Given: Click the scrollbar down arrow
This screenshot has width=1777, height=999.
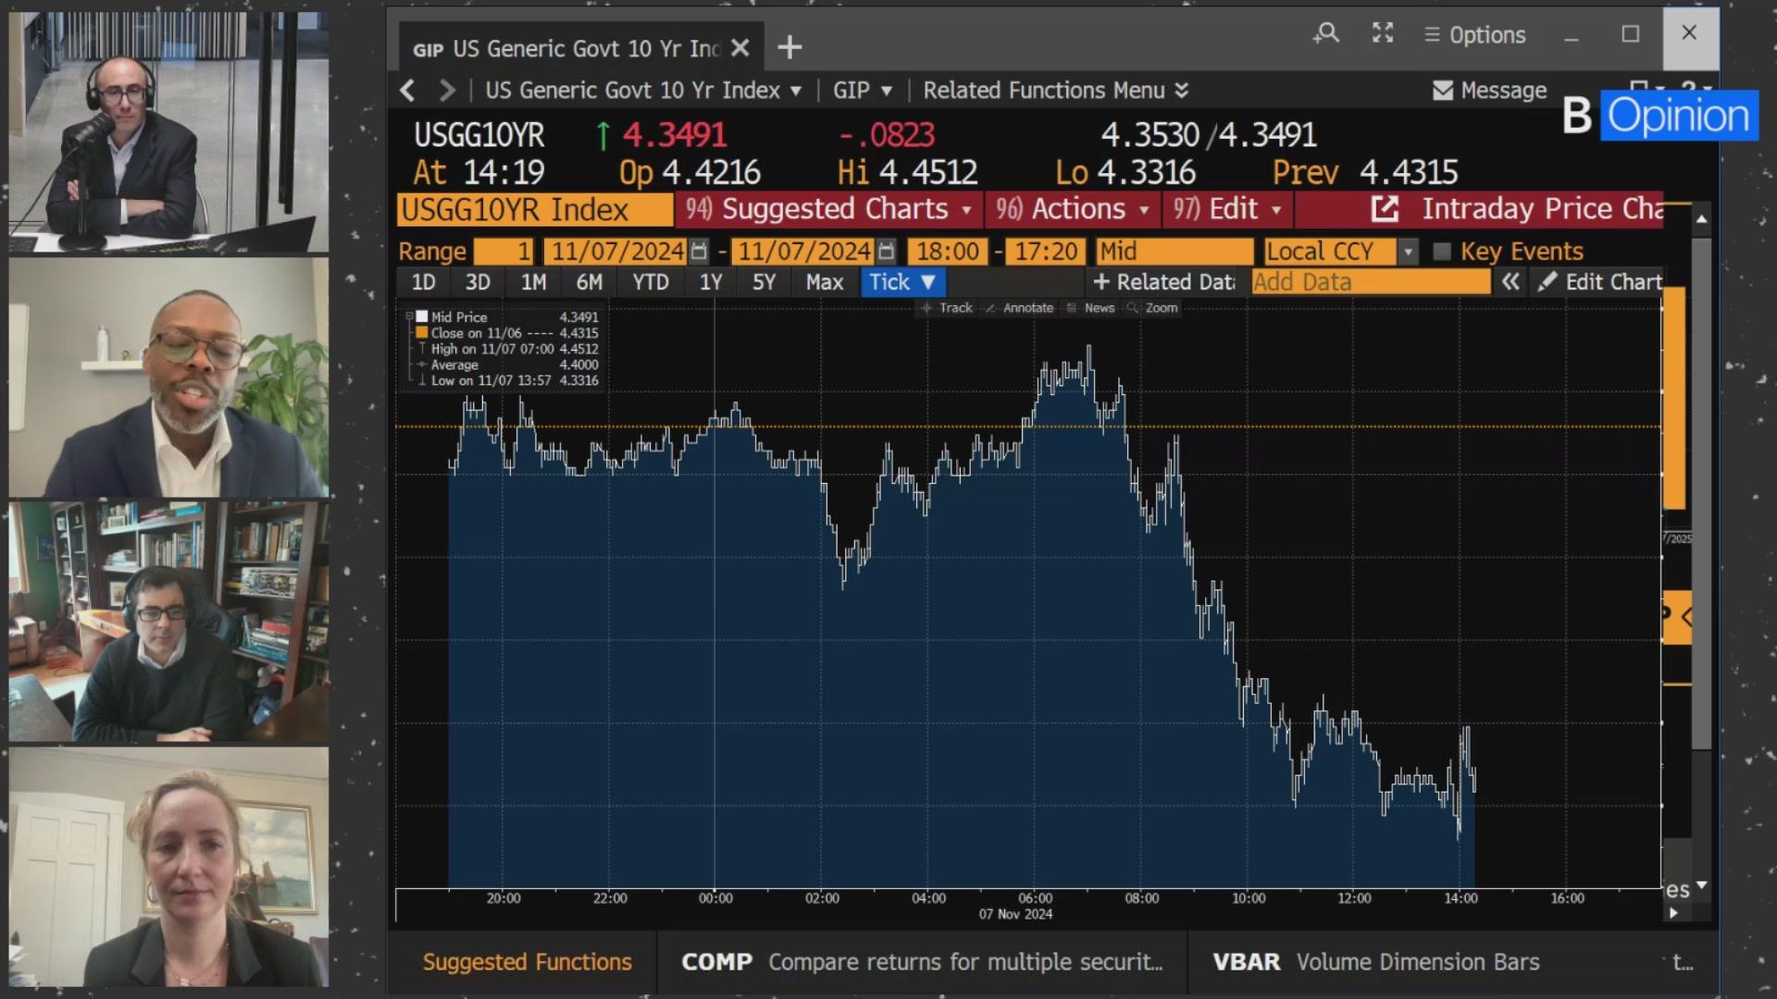Looking at the screenshot, I should pos(1702,885).
